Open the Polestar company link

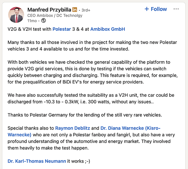click(62, 29)
